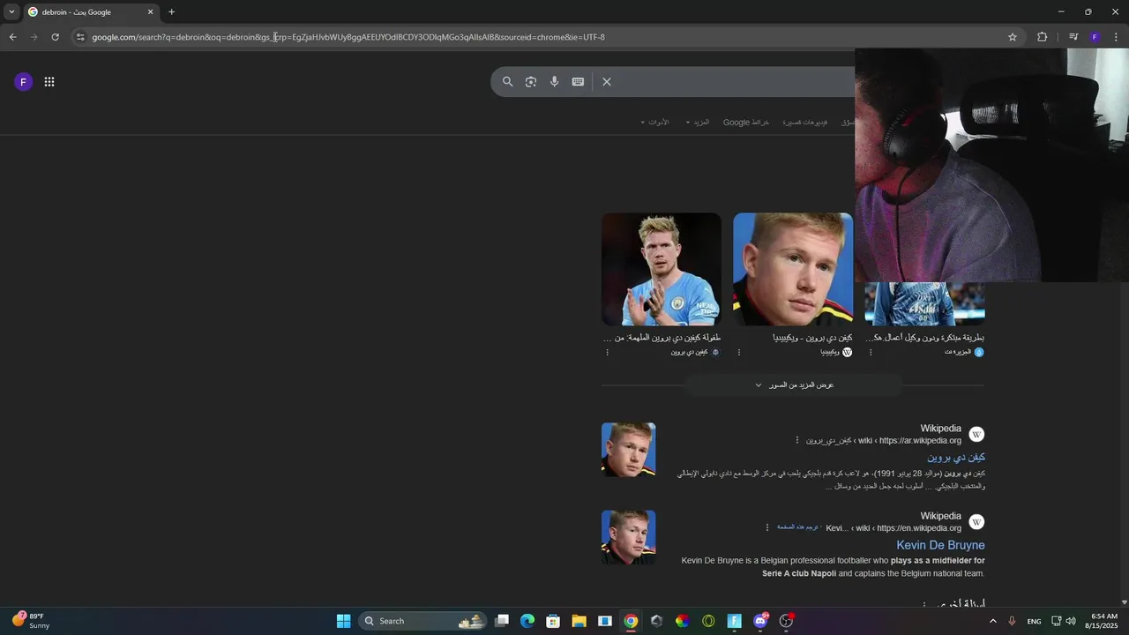Image resolution: width=1129 pixels, height=635 pixels.
Task: Open the Kevin De Bruyne English Wikipedia link
Action: (x=940, y=545)
